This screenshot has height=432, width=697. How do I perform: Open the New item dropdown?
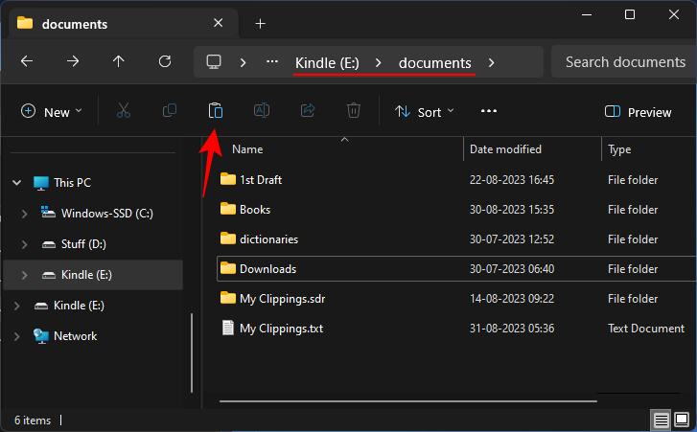(x=52, y=112)
